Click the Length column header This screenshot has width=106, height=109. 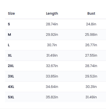(x=52, y=14)
